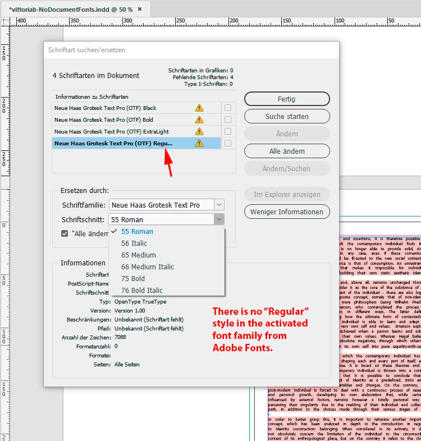Viewport: 421px width, 441px height.
Task: Click the Pfad value "Unbekannt (Schriftart fehlt)"
Action: (x=149, y=329)
